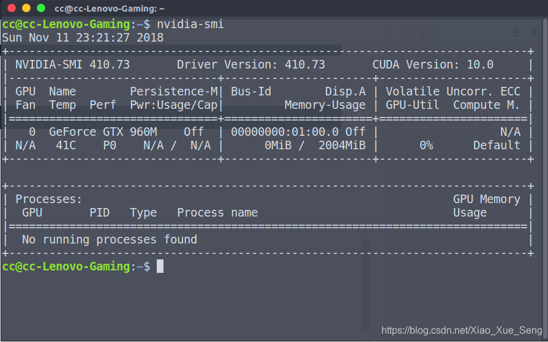Click the background browser's library icon
548x342 pixels.
coord(535,32)
